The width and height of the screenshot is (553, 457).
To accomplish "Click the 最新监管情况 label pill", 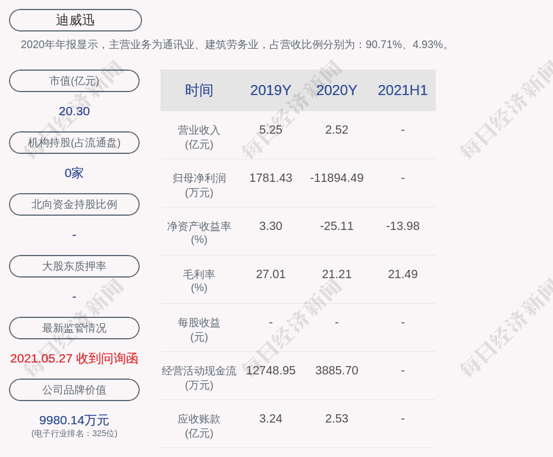I will 74,328.
